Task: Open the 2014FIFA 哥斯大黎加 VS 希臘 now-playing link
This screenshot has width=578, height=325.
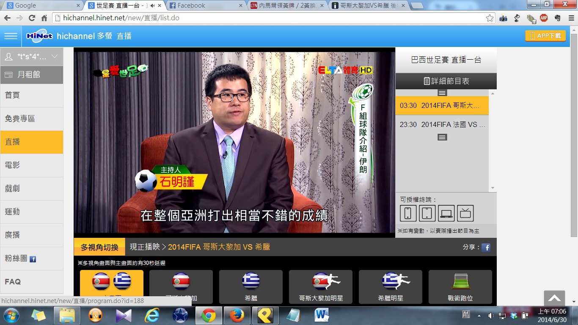Action: pos(219,247)
